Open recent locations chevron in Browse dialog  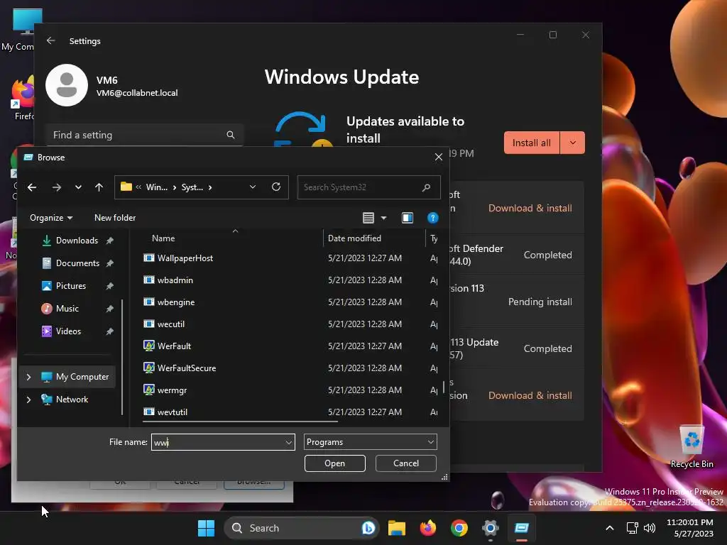(x=78, y=187)
